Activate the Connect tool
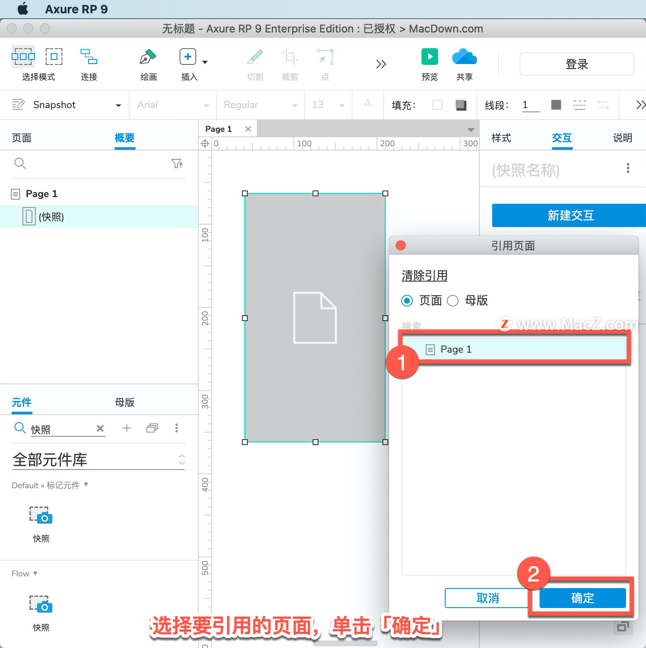The width and height of the screenshot is (646, 648). 89,57
